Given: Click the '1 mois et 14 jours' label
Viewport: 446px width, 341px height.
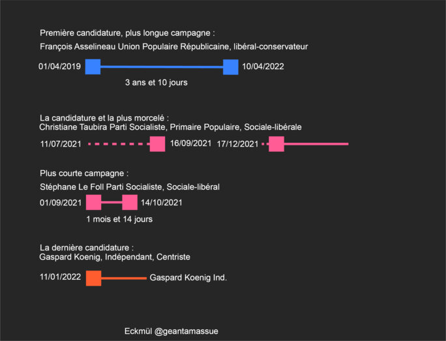Looking at the screenshot, I should 119,219.
